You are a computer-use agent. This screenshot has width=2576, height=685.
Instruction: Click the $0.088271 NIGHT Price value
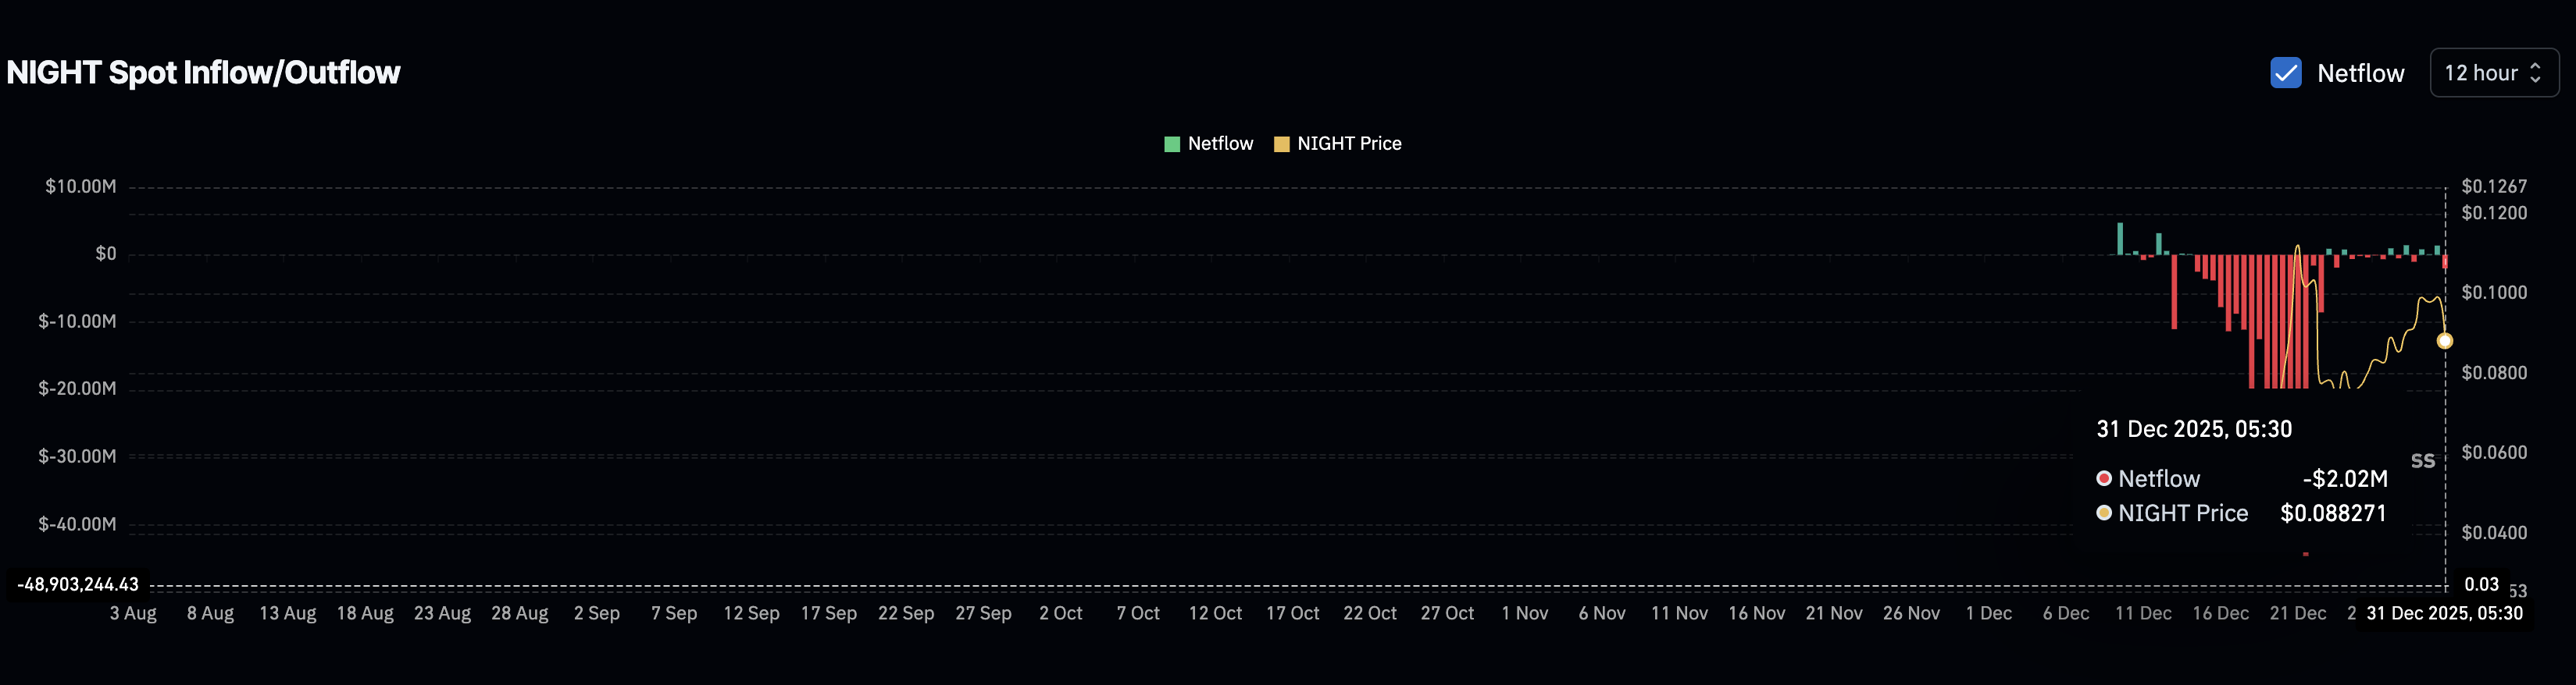click(2335, 513)
